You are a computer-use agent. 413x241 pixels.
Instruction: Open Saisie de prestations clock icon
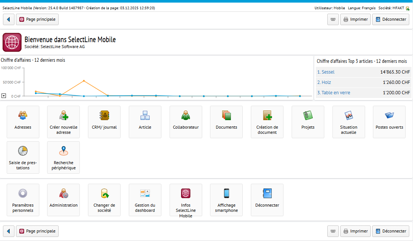point(23,151)
